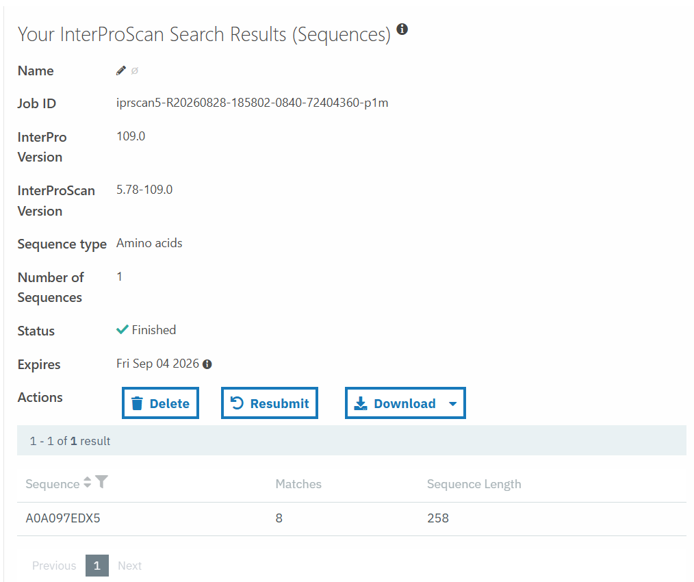Open the info icon next to the results title
Screen dimensions: 694x582
click(x=402, y=29)
